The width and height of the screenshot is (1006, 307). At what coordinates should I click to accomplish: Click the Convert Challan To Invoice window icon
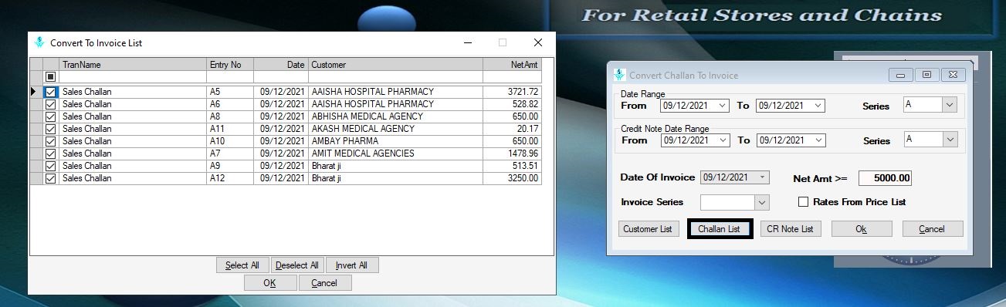coord(618,75)
